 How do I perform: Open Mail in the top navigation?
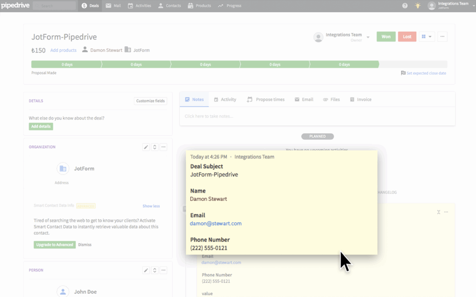click(x=113, y=6)
